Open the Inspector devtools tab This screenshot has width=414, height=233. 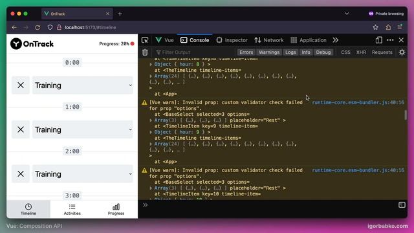tap(232, 40)
